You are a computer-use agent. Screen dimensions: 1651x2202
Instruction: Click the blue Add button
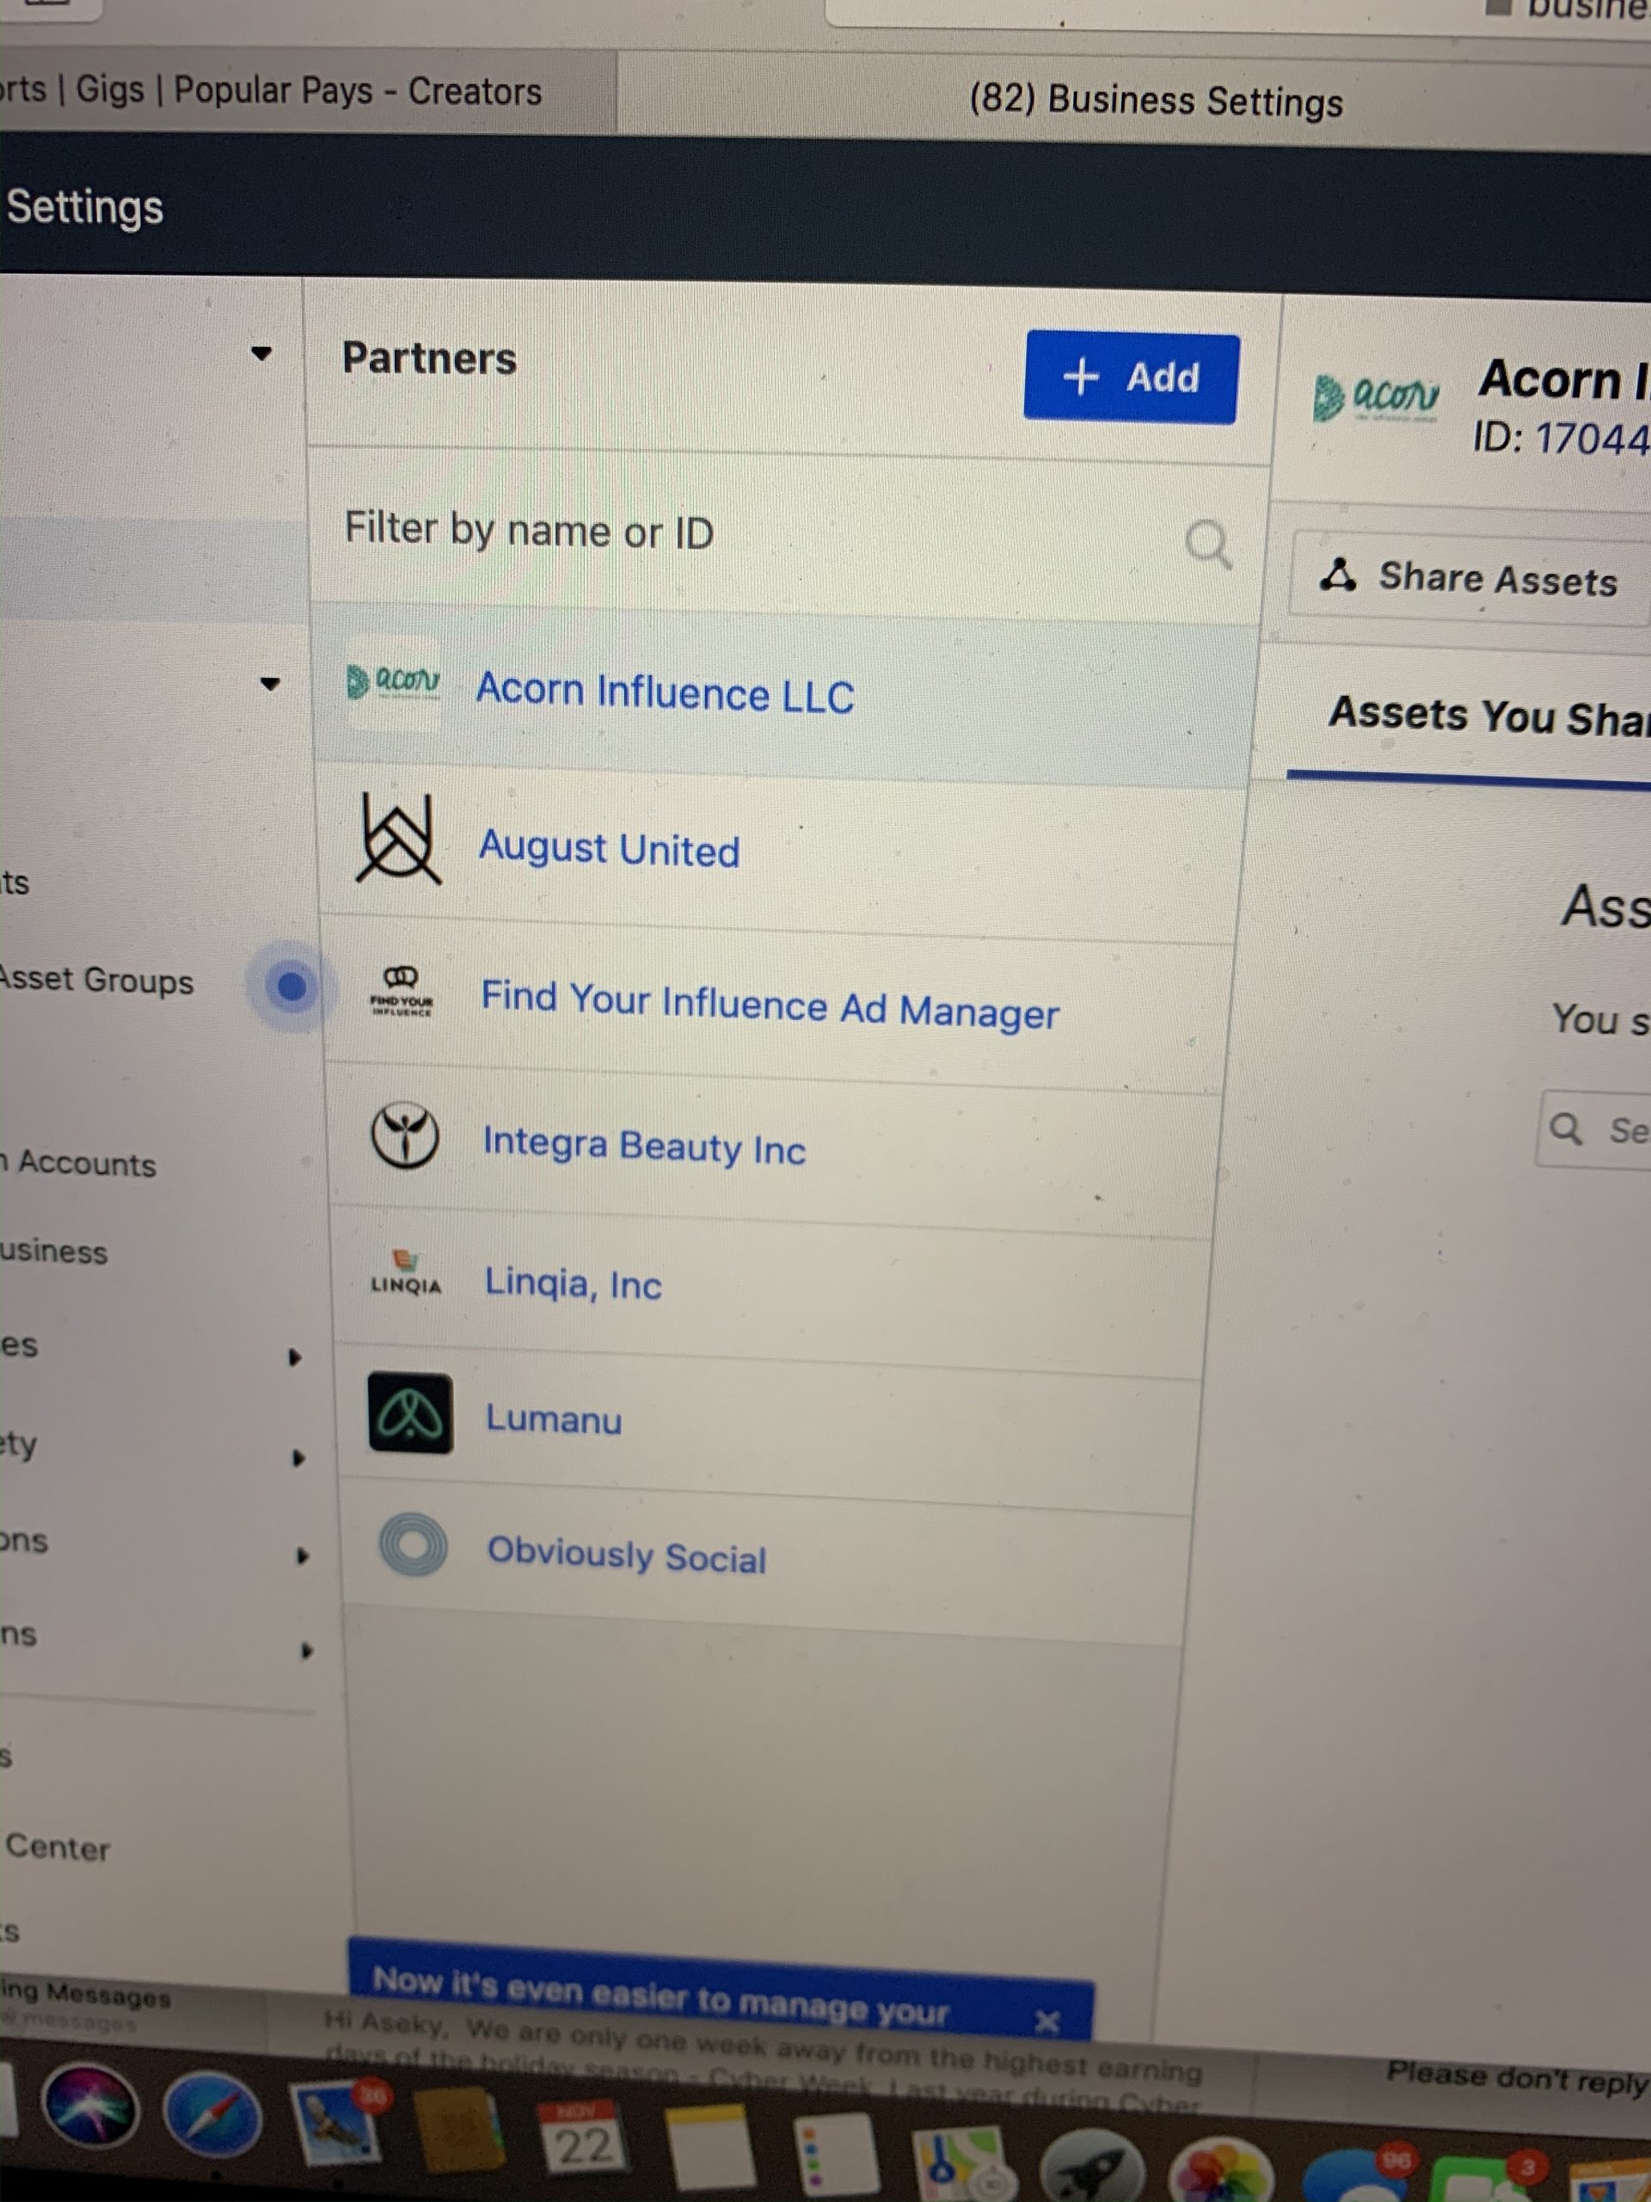(x=1131, y=378)
